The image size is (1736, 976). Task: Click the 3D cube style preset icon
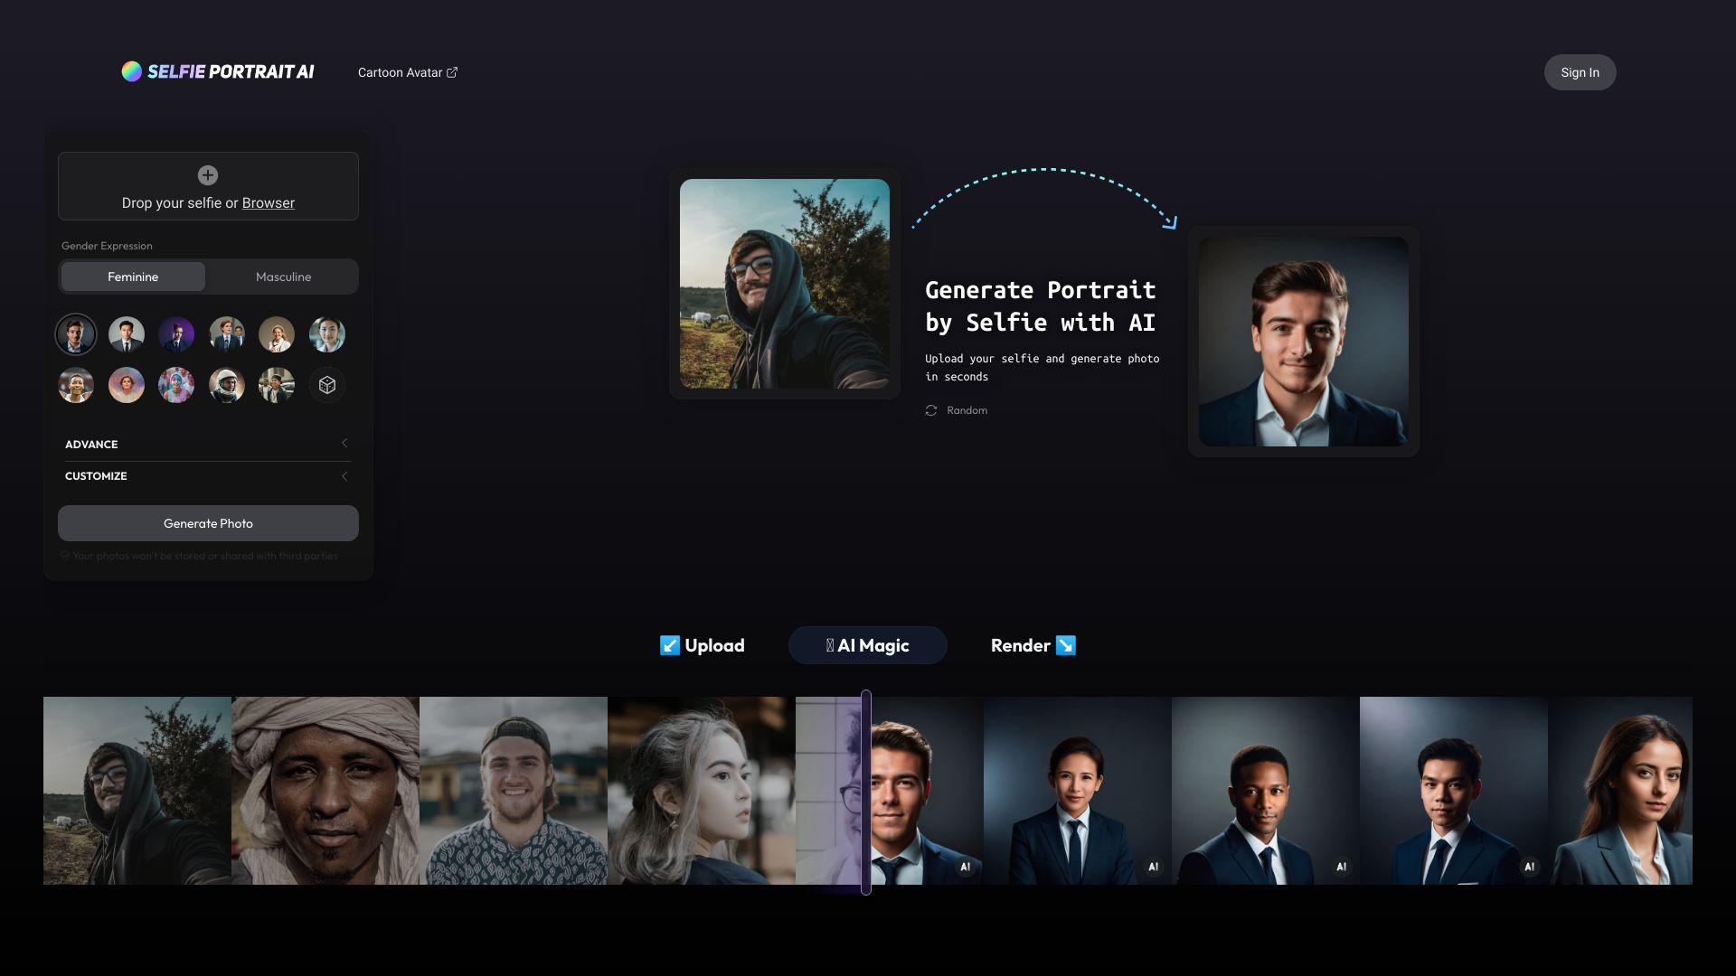325,384
